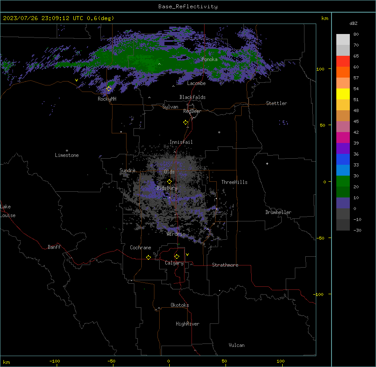
Task: Select the Okotoks label
Action: click(x=180, y=305)
